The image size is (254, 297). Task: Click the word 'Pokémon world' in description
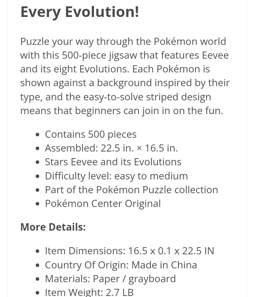(x=190, y=41)
